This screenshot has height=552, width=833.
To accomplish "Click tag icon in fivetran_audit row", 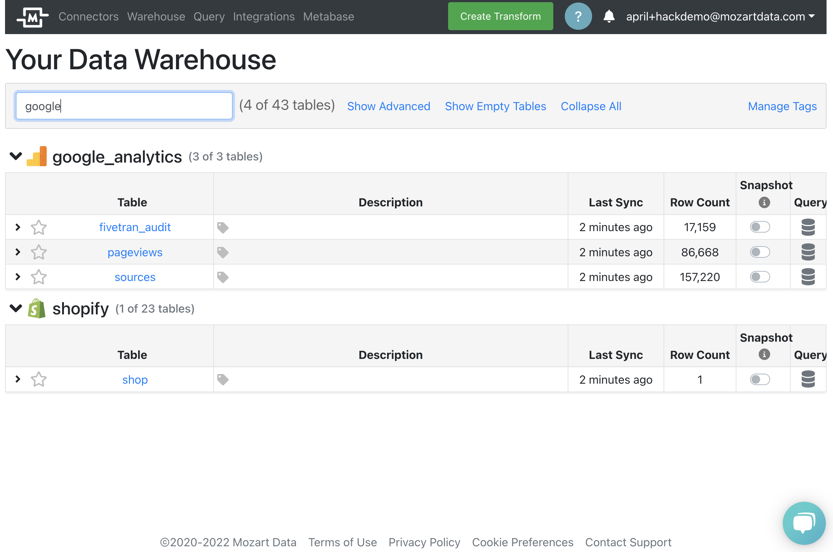I will pos(223,228).
